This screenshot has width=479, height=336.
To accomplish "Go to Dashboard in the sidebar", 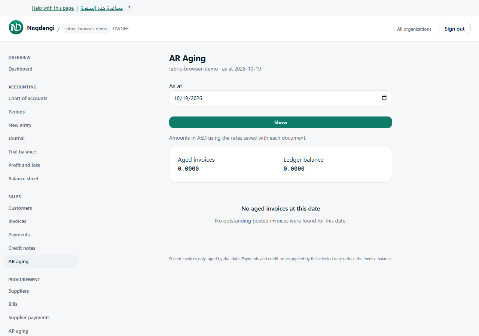I will coord(21,69).
